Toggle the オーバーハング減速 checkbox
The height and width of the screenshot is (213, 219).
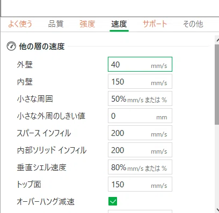click(x=113, y=201)
